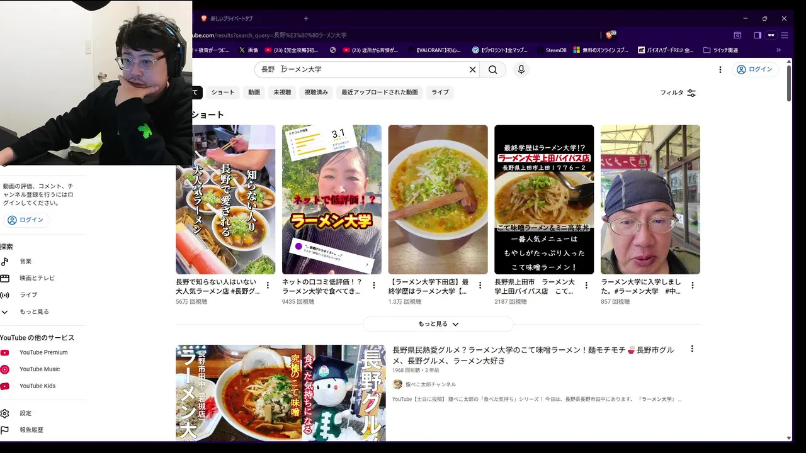Screen dimensions: 806x453
Task: Open options for 長野で知らない人はいない short
Action: pos(268,285)
